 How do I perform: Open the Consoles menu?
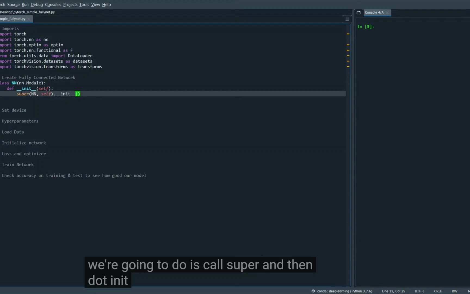click(x=53, y=5)
